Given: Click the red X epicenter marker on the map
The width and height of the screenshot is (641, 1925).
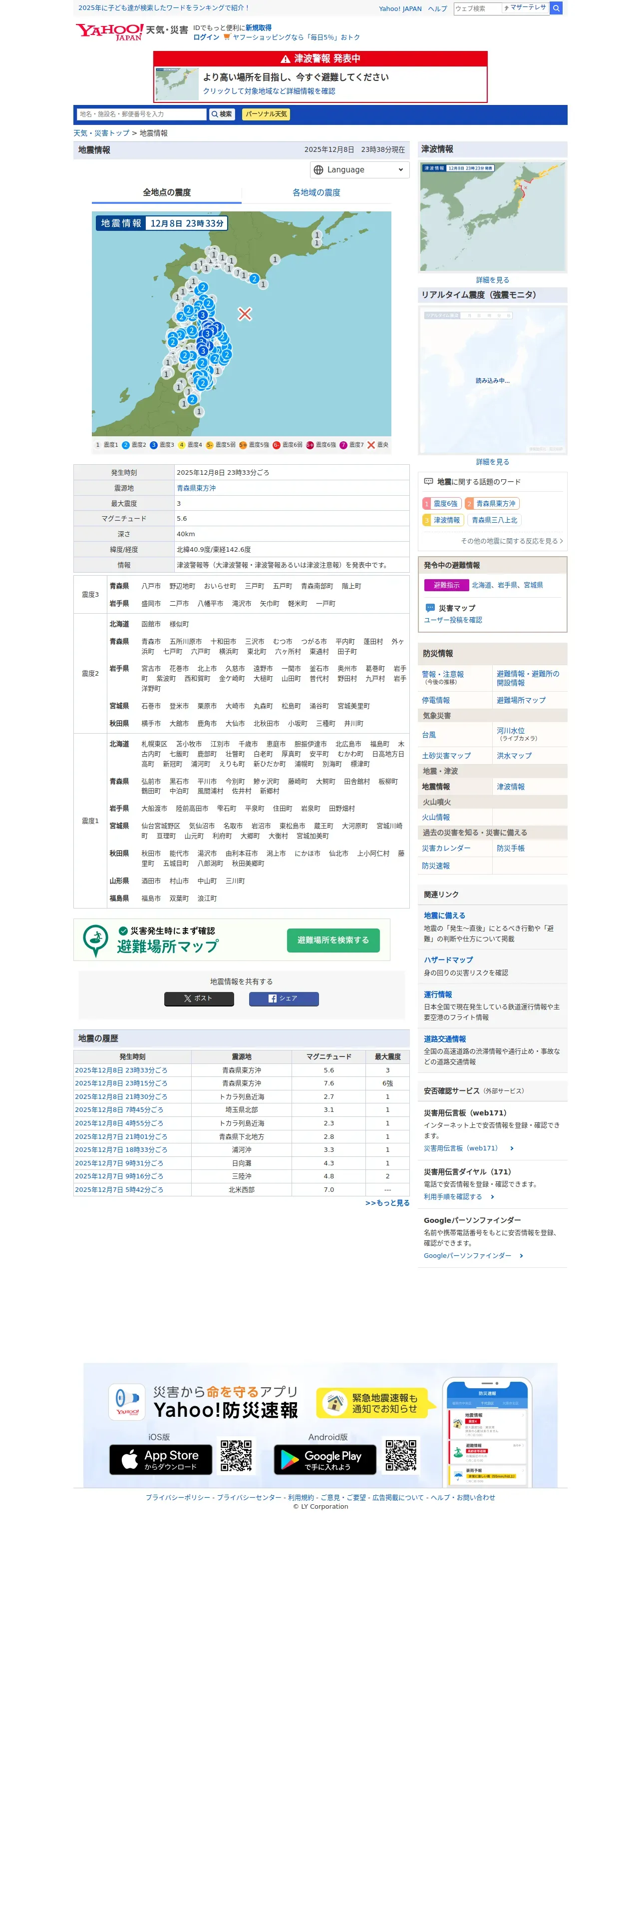Looking at the screenshot, I should tap(245, 314).
